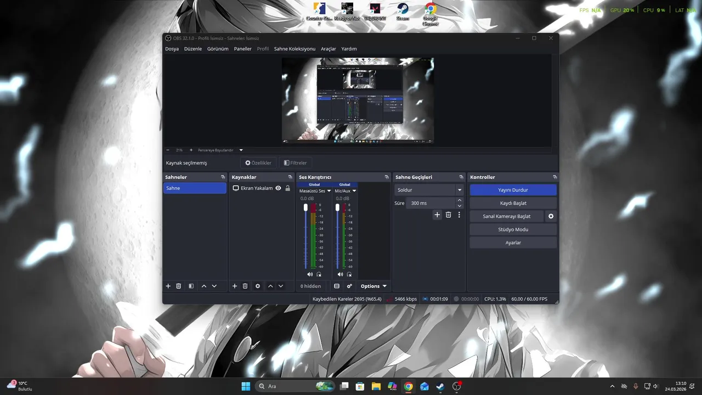Adjust the Mic/Aux volume slider
This screenshot has height=395, width=702.
tap(337, 207)
